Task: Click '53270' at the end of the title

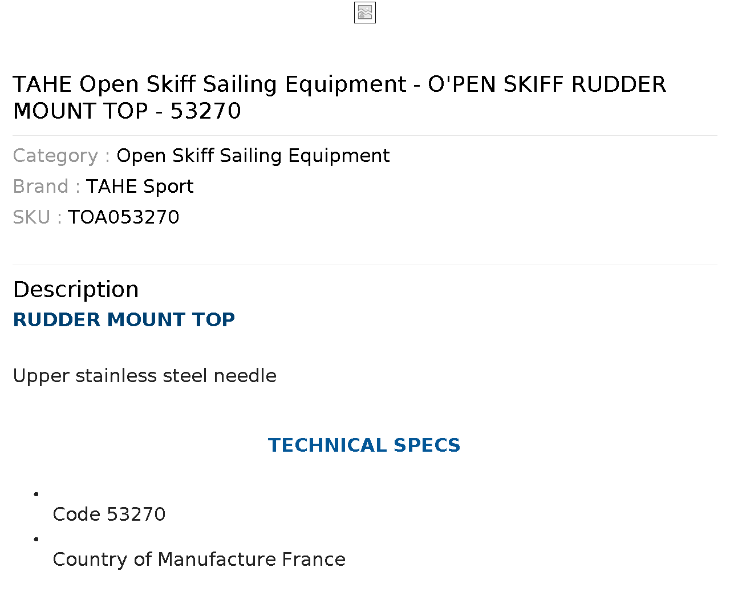Action: point(206,111)
